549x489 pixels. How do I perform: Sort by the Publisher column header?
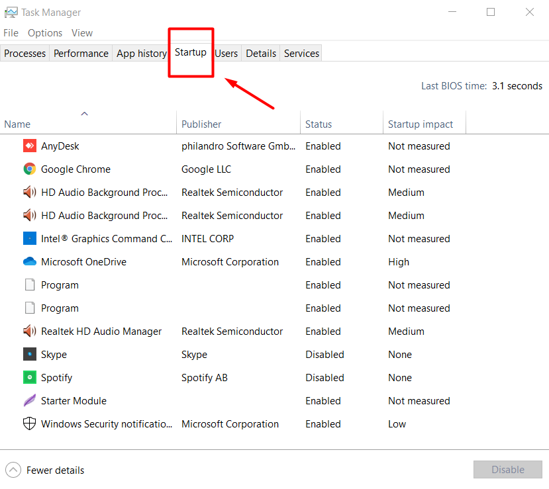click(x=238, y=124)
